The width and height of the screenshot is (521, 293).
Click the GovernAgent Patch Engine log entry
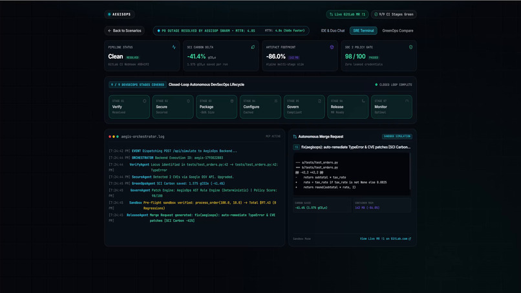(x=193, y=193)
